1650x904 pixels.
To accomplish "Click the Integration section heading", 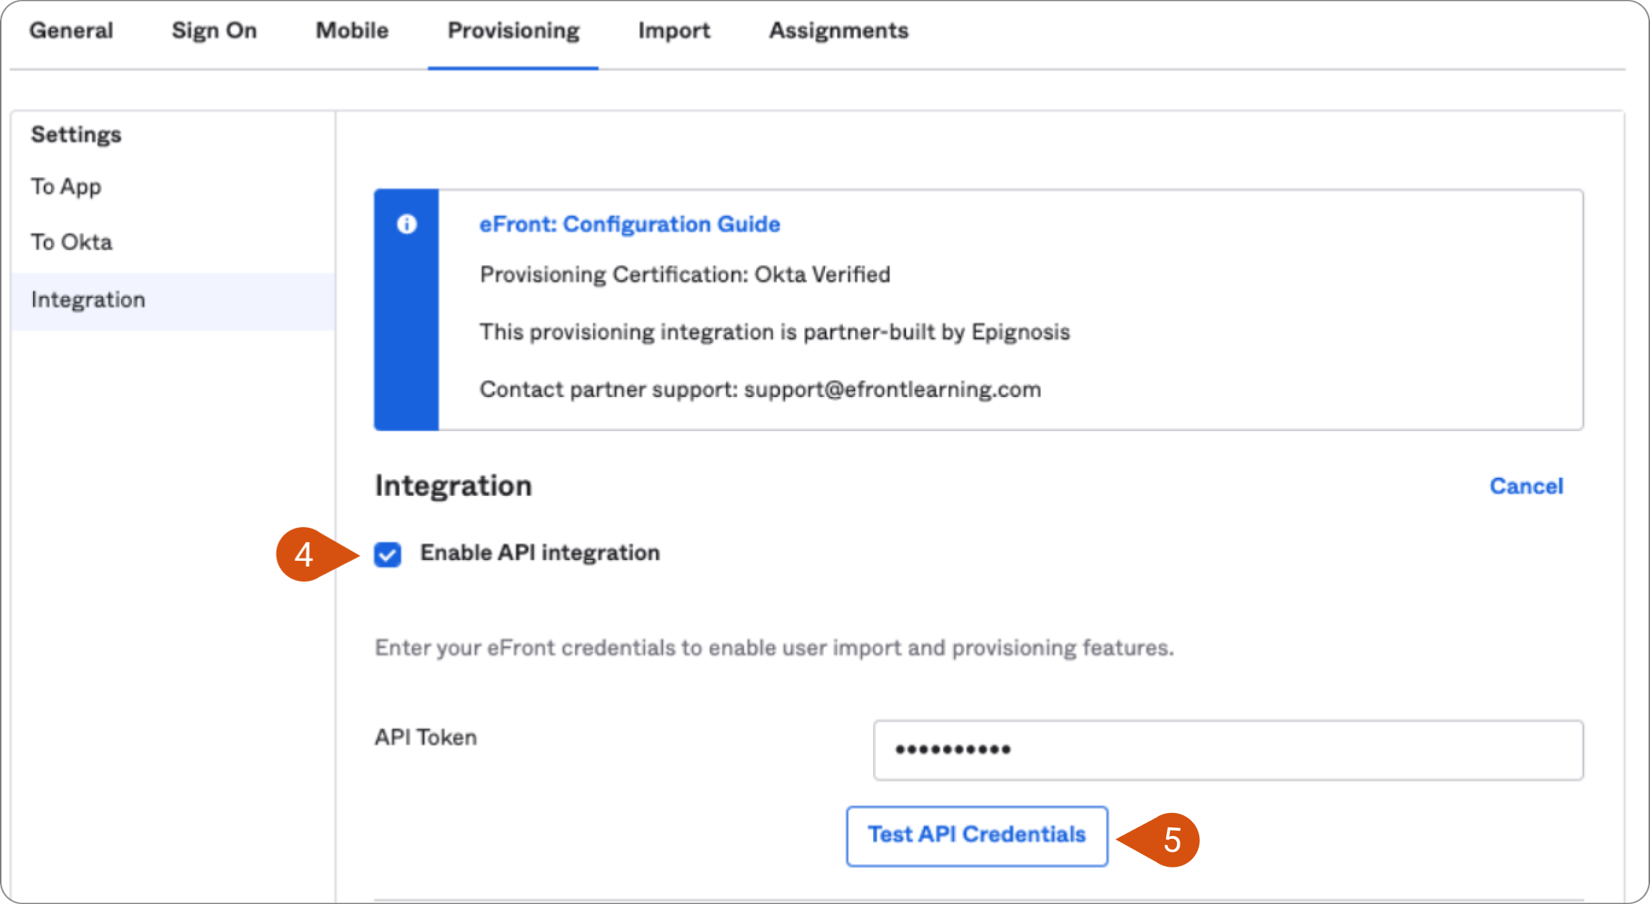I will (x=453, y=486).
